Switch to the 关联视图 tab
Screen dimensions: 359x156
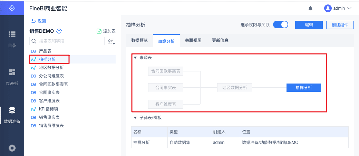[193, 40]
